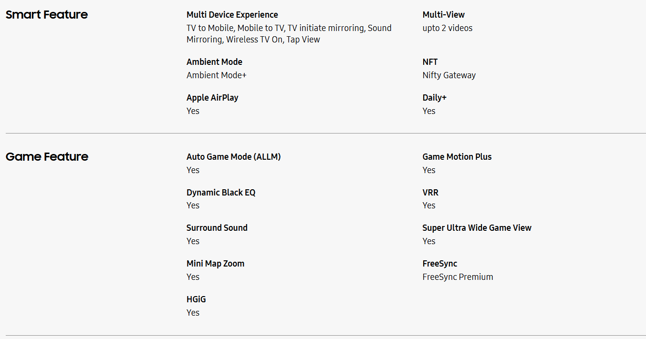Click the Ambient Mode spec title
Image resolution: width=646 pixels, height=339 pixels.
click(214, 62)
